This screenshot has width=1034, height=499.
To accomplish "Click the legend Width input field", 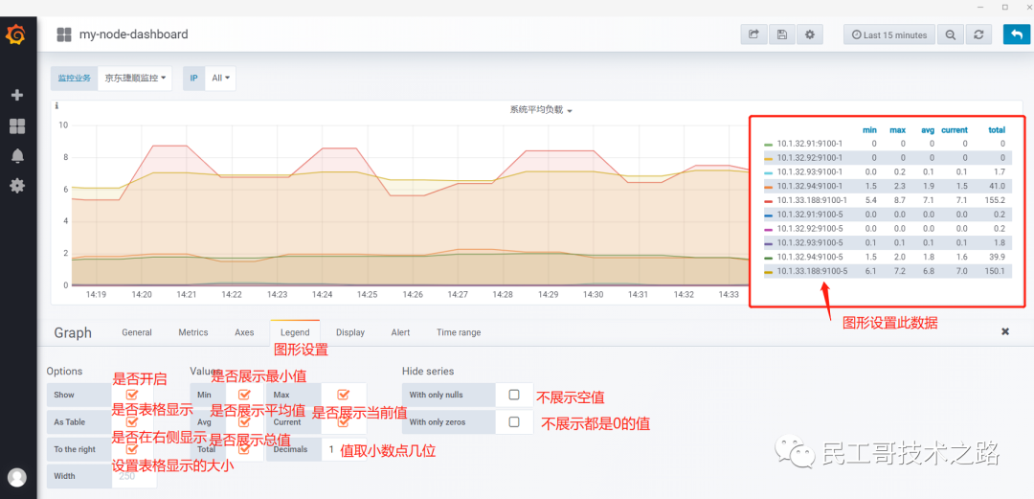I will [135, 476].
